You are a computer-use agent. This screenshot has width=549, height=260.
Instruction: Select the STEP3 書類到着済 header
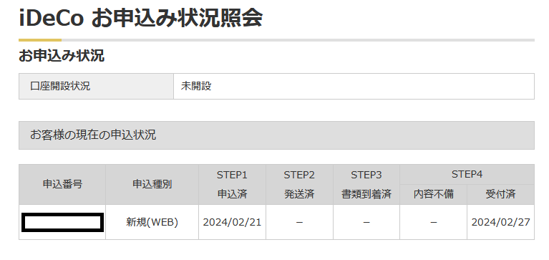click(366, 184)
